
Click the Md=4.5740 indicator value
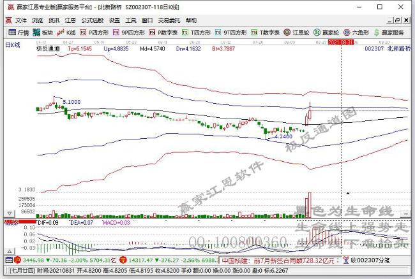coord(153,48)
